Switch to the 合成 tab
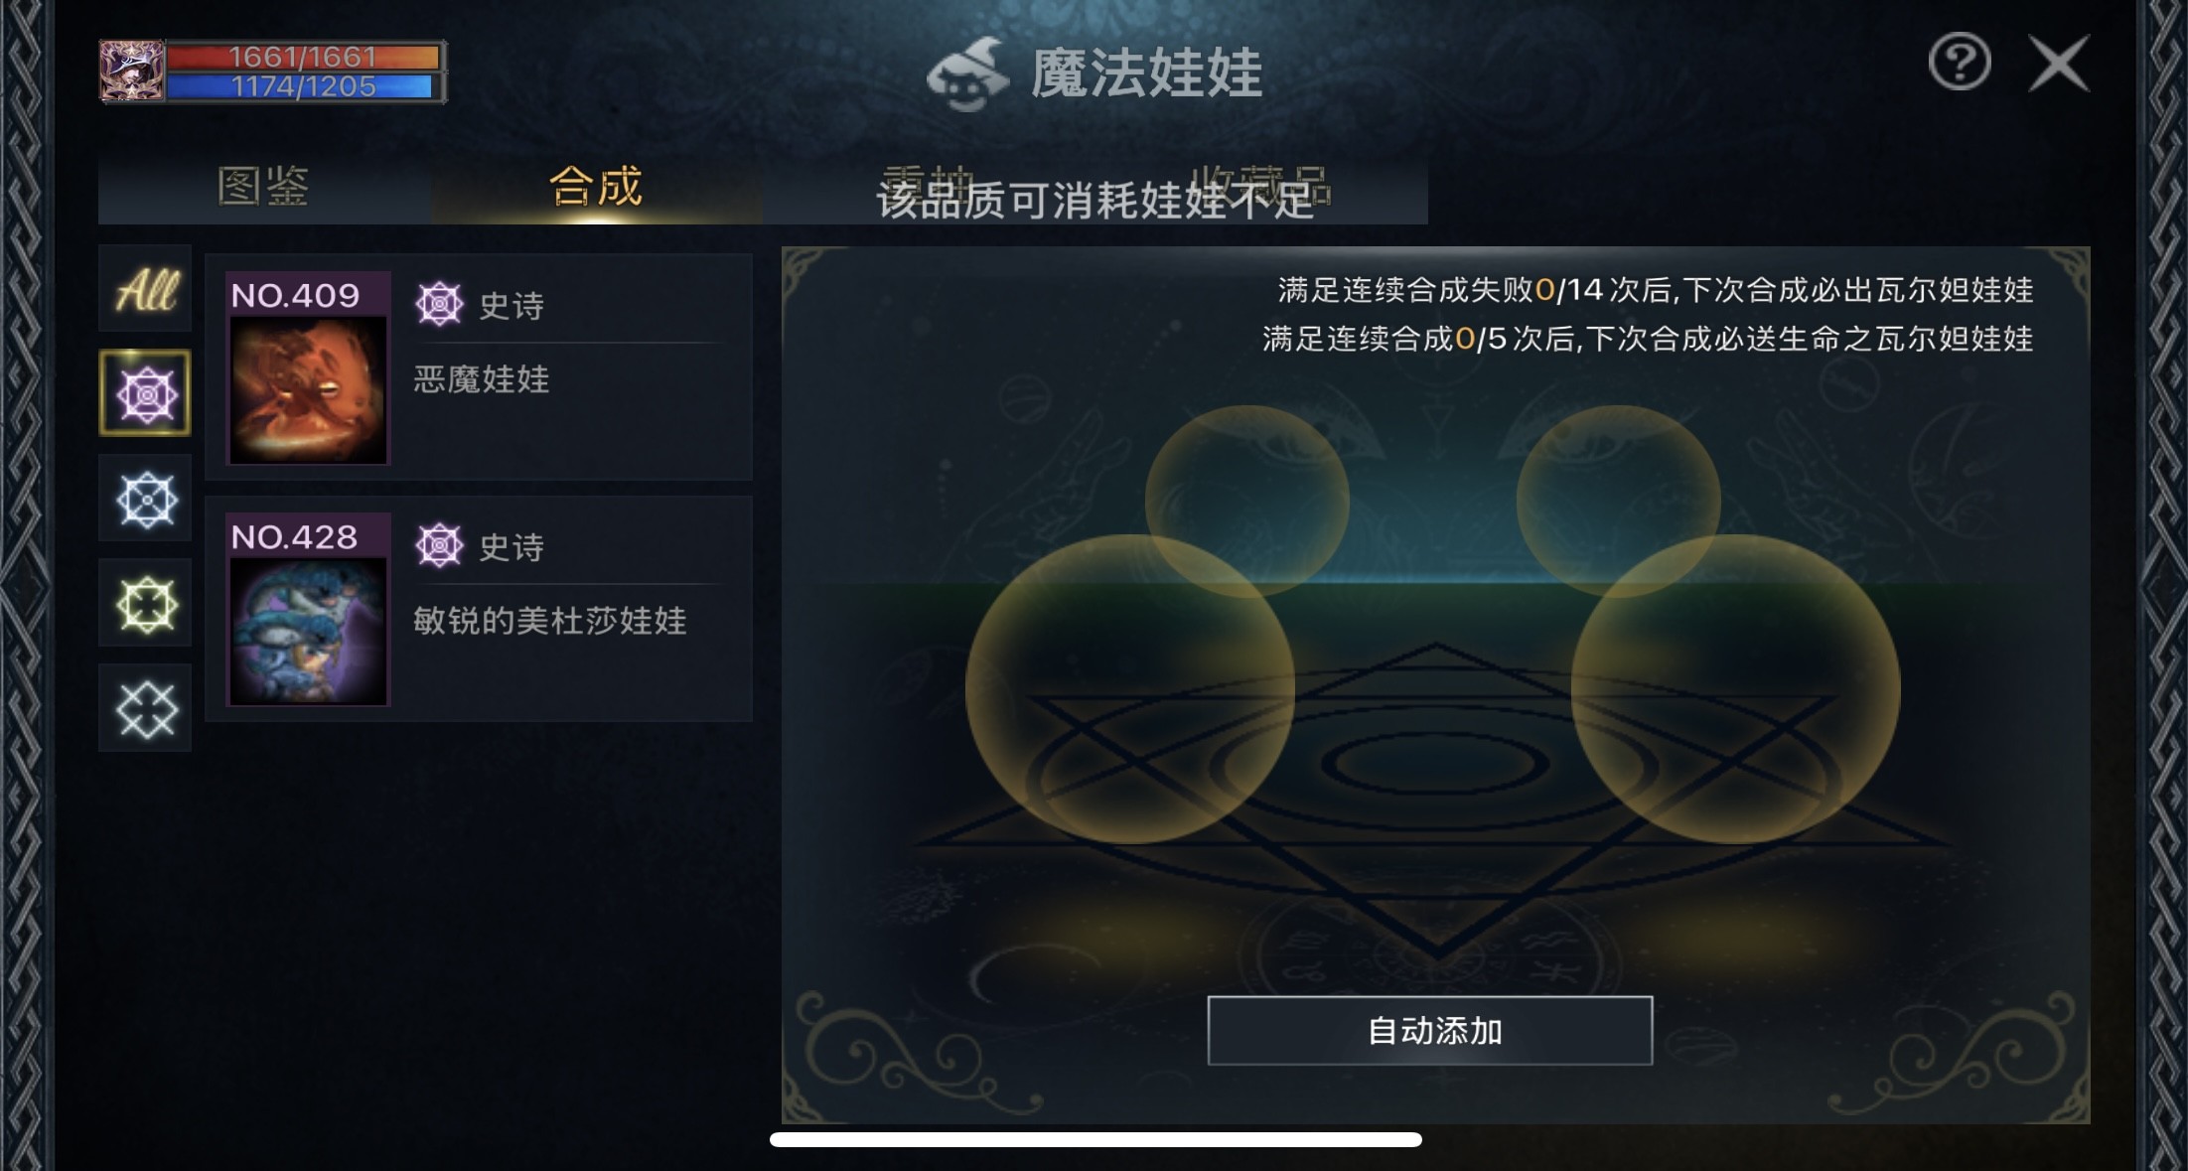Viewport: 2188px width, 1171px height. [x=596, y=186]
